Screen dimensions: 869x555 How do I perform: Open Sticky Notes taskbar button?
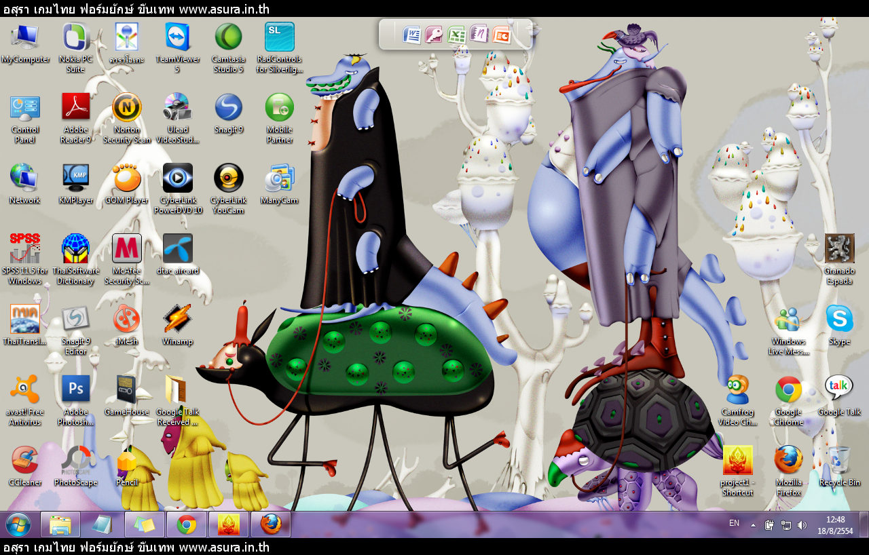click(145, 524)
